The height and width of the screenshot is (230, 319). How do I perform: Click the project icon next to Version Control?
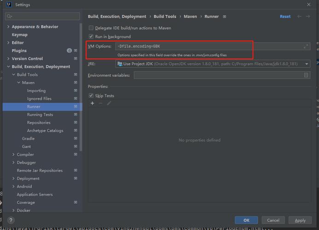[x=75, y=58]
